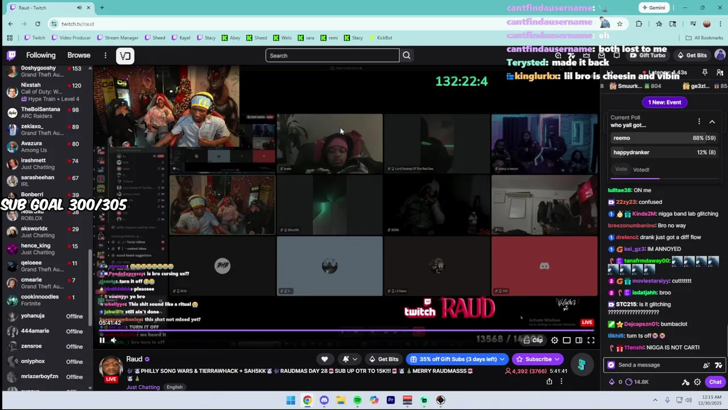Open Raud channel name link

(x=134, y=359)
